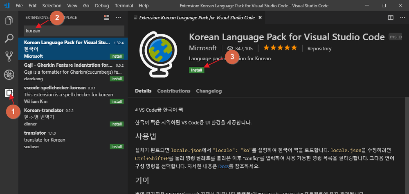The width and height of the screenshot is (409, 194).
Task: Select Korean Language Pack list item
Action: (x=73, y=49)
